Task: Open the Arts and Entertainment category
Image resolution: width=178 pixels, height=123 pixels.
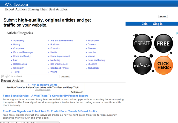Action: tap(61, 40)
